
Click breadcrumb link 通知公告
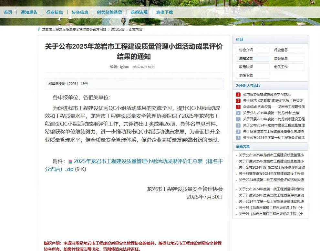pos(117,29)
